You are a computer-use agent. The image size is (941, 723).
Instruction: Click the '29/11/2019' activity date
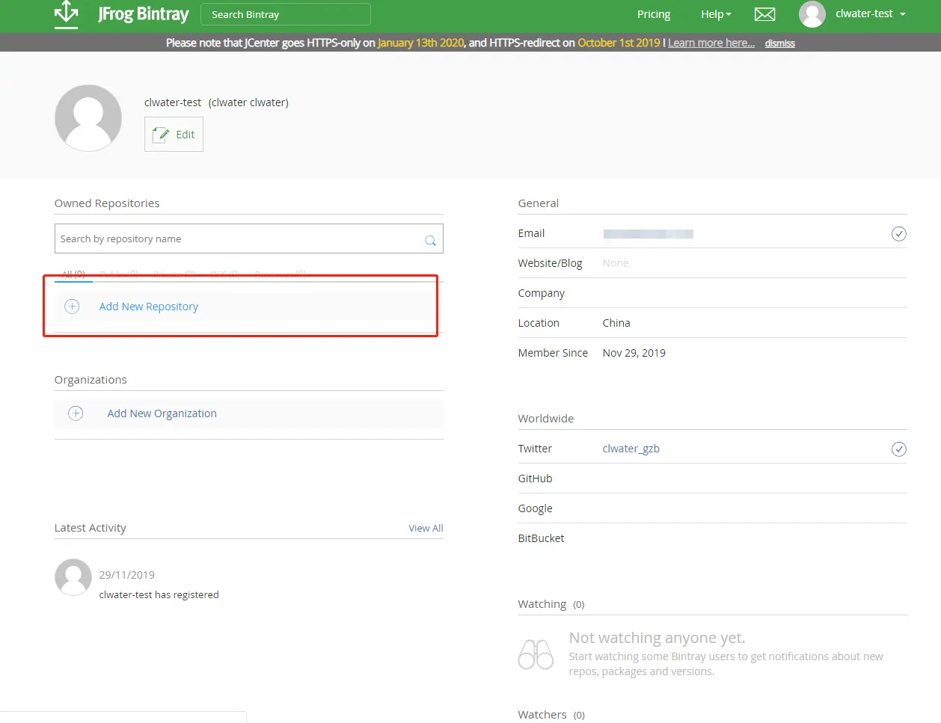[127, 575]
